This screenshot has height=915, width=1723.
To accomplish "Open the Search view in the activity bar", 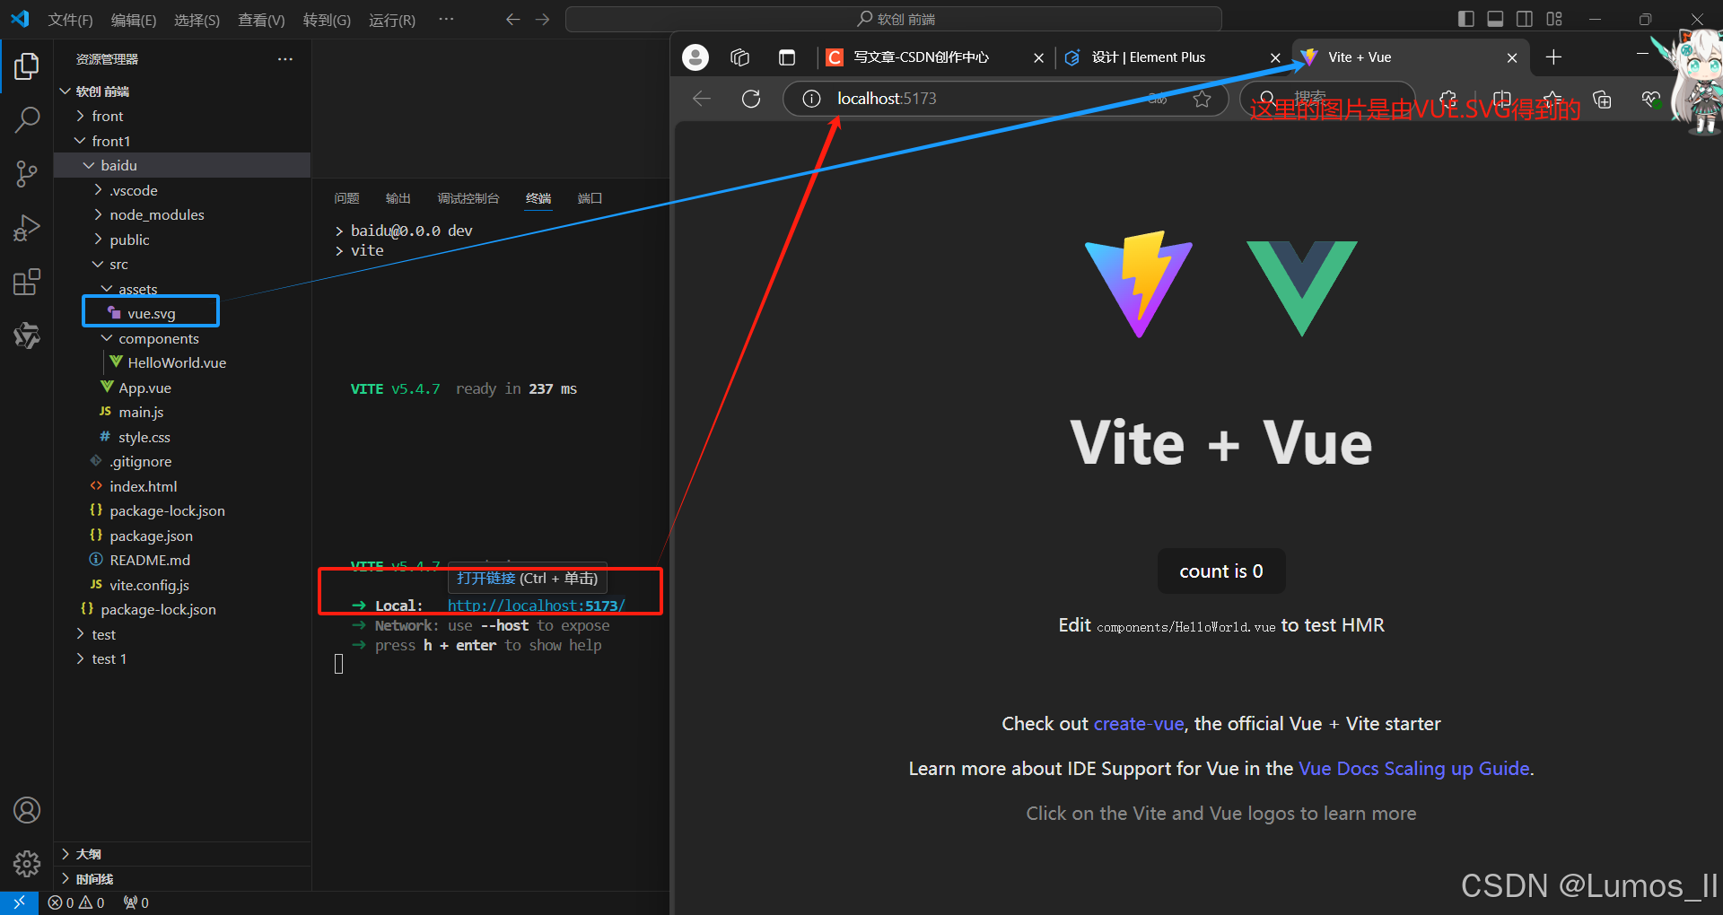I will pos(27,119).
